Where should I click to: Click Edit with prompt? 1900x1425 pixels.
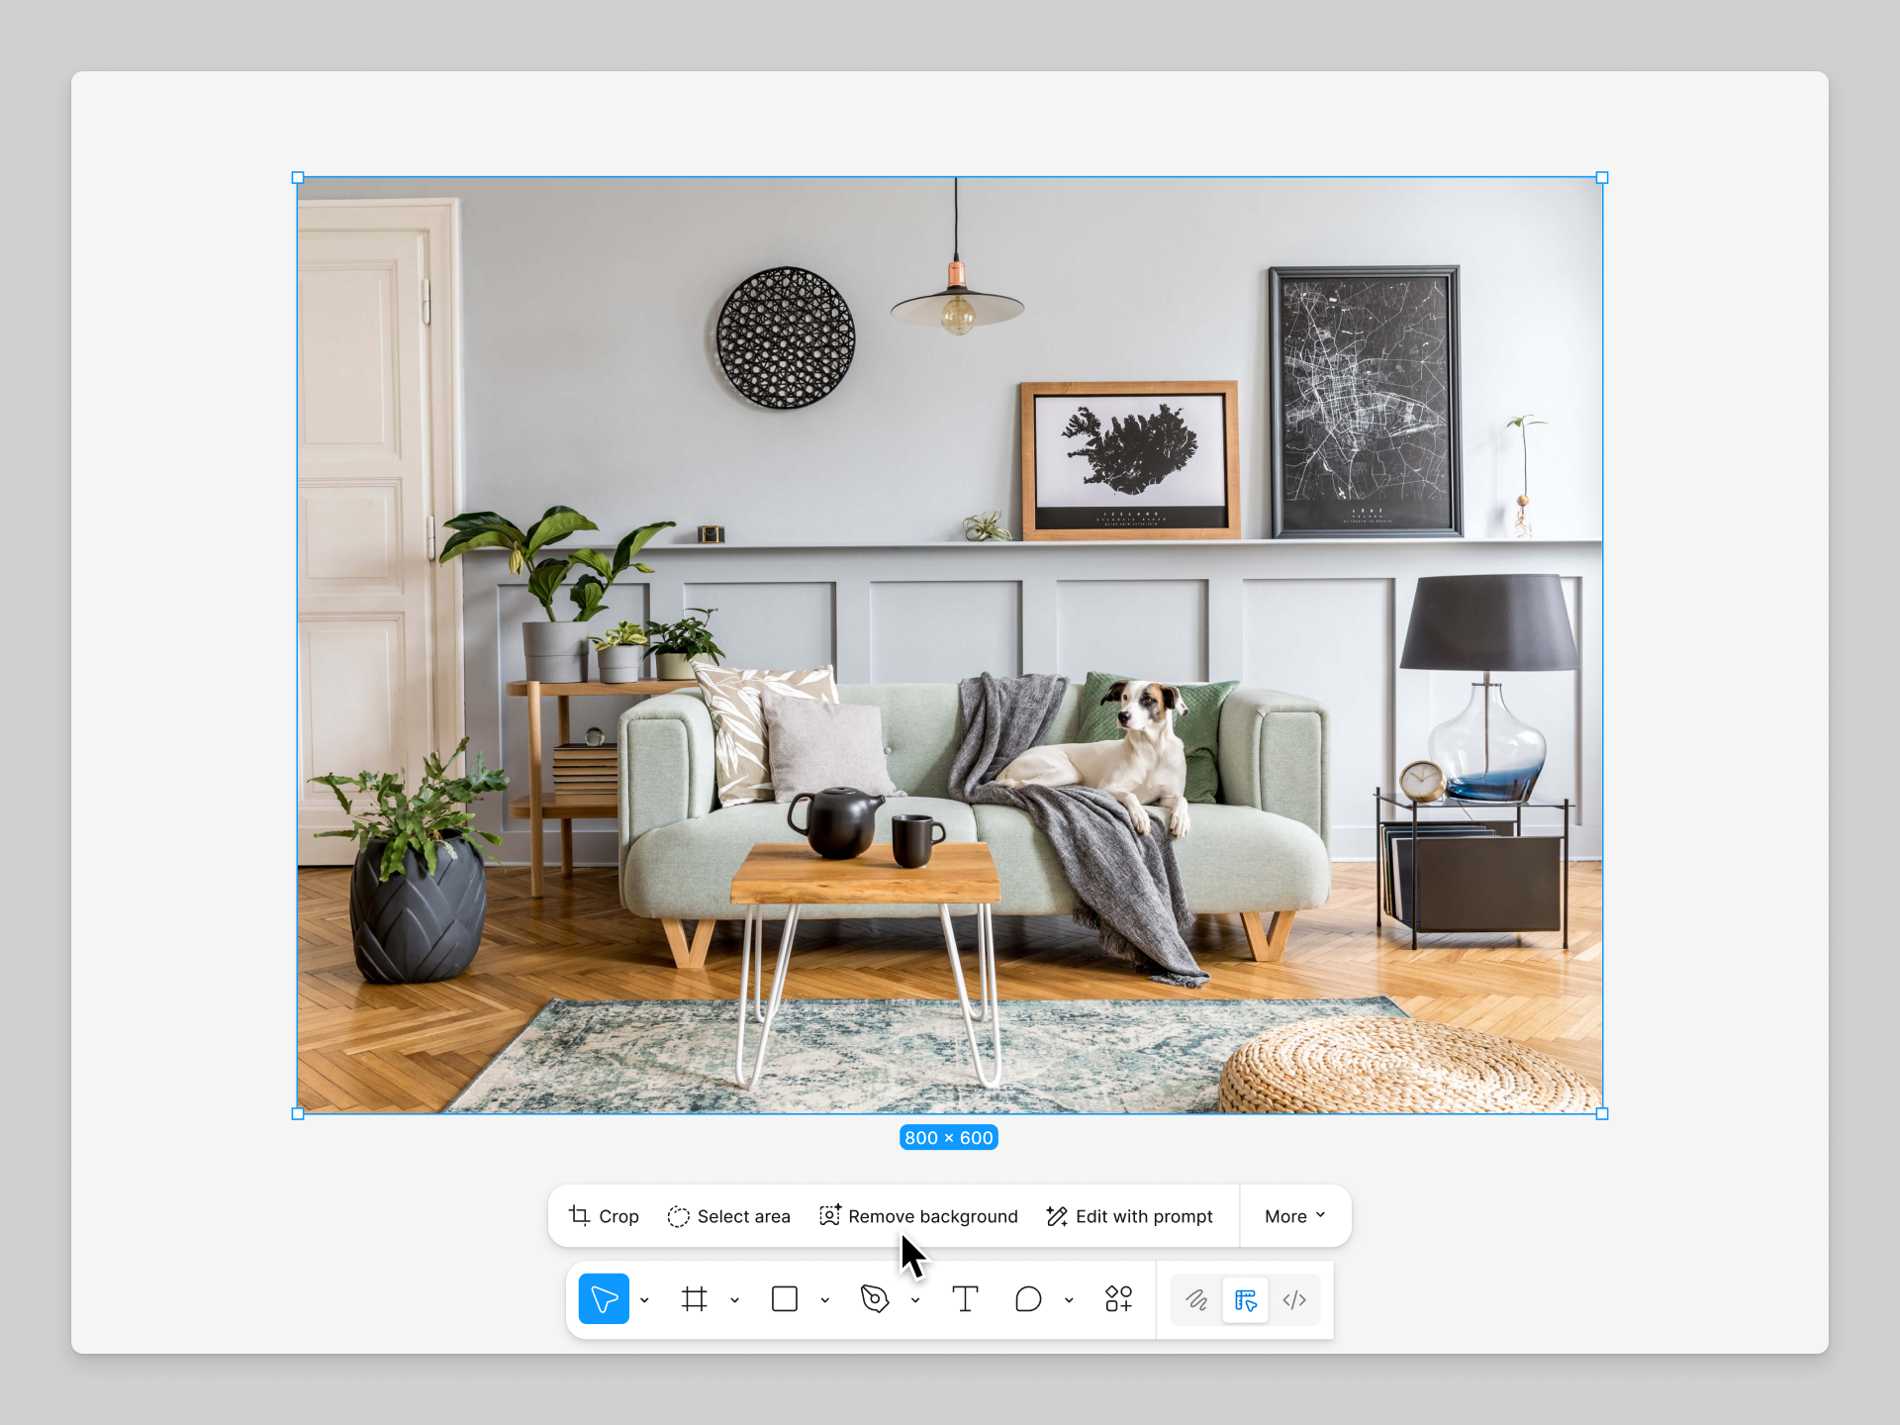1129,1216
